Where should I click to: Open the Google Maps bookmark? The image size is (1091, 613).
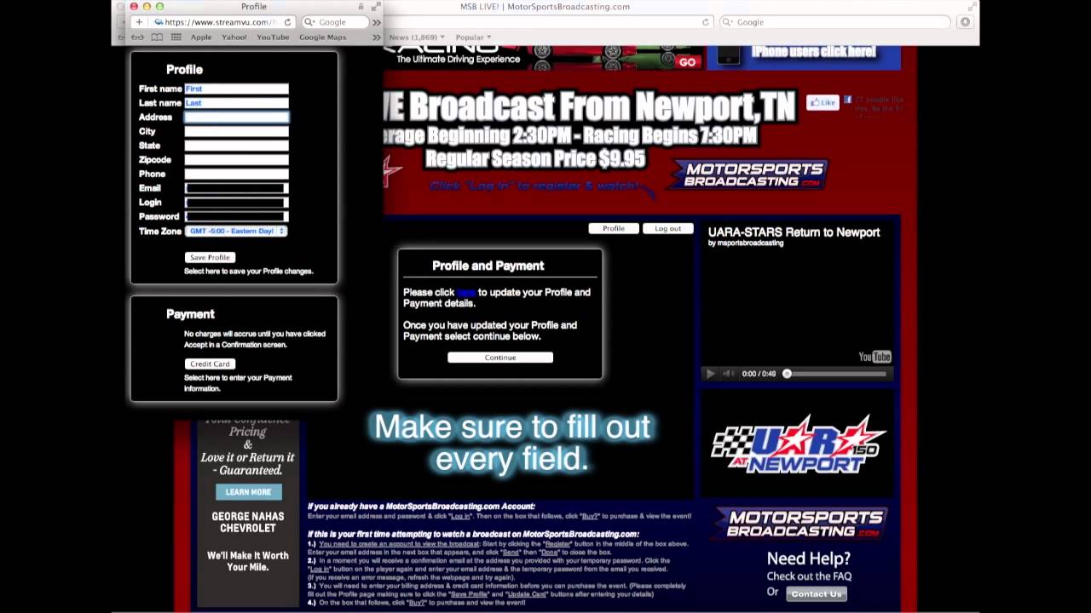(x=322, y=37)
